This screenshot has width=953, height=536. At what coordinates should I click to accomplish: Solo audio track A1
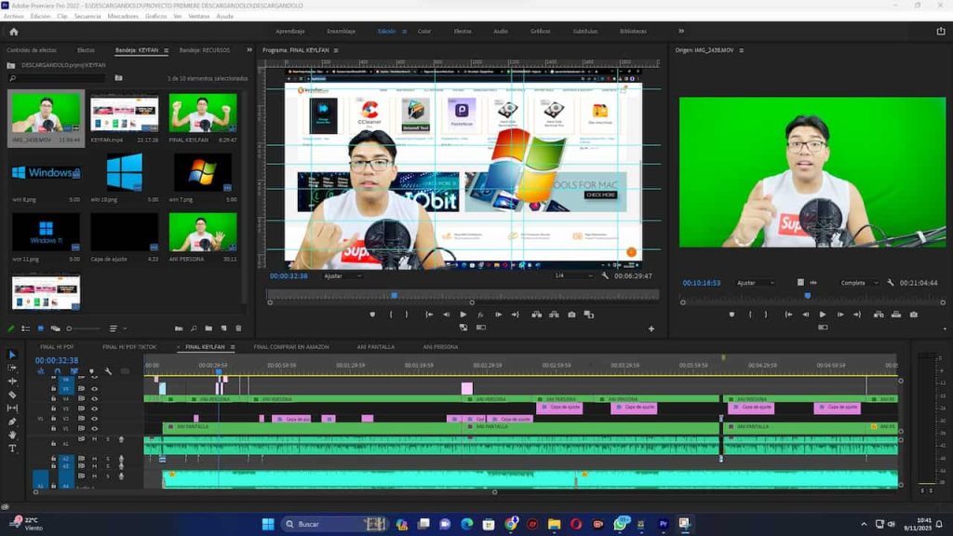click(x=108, y=439)
